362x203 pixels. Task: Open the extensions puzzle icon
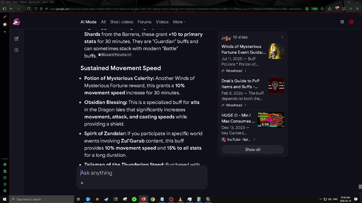point(329,9)
